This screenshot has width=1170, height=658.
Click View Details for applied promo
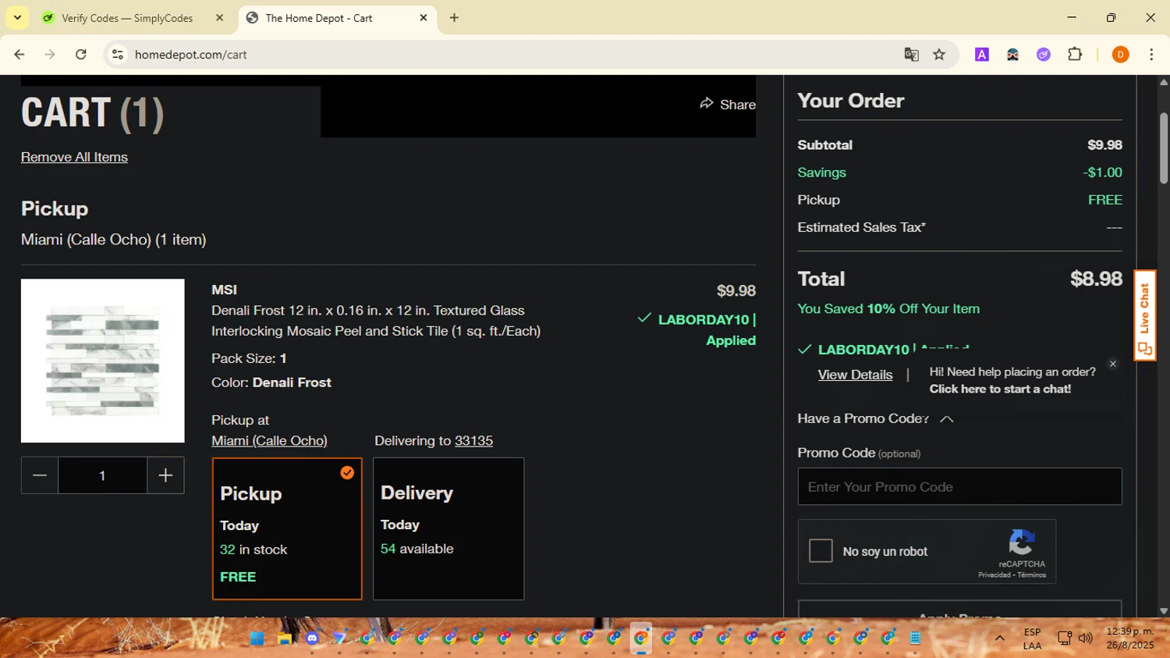855,375
